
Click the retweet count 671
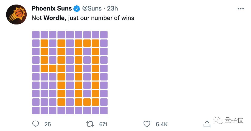tap(103, 124)
